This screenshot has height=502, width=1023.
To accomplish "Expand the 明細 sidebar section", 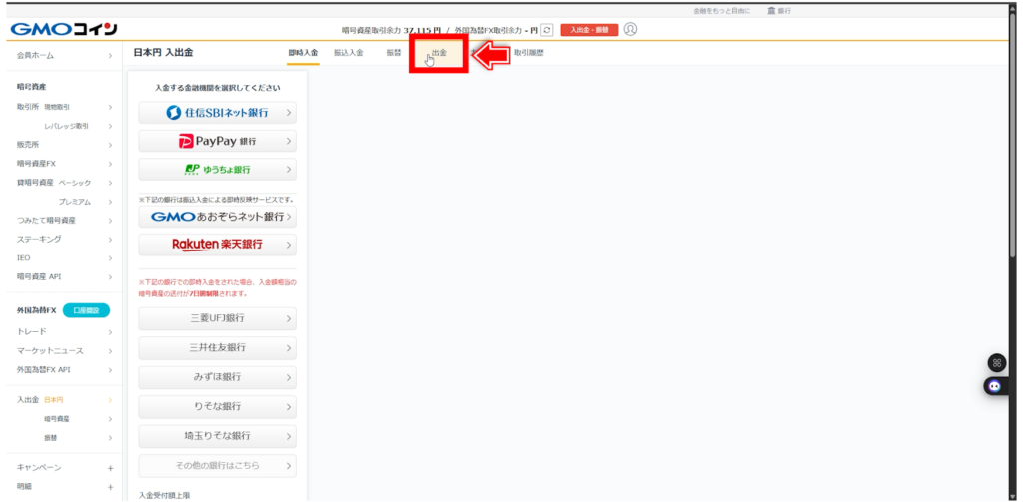I will pos(65,486).
